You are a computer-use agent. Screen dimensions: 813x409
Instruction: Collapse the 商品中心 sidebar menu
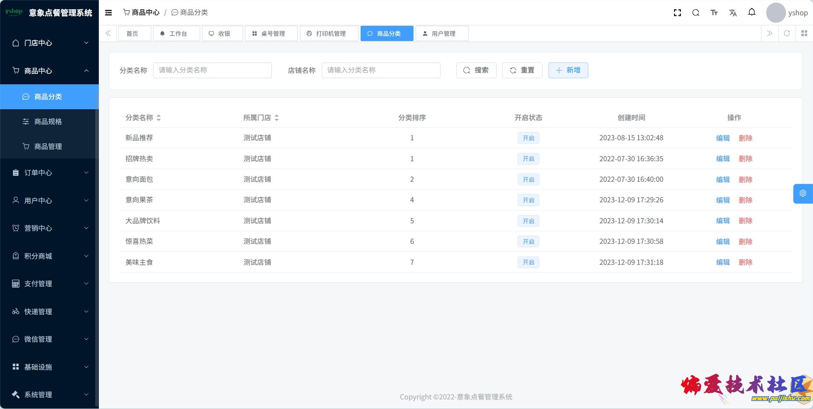[x=49, y=71]
